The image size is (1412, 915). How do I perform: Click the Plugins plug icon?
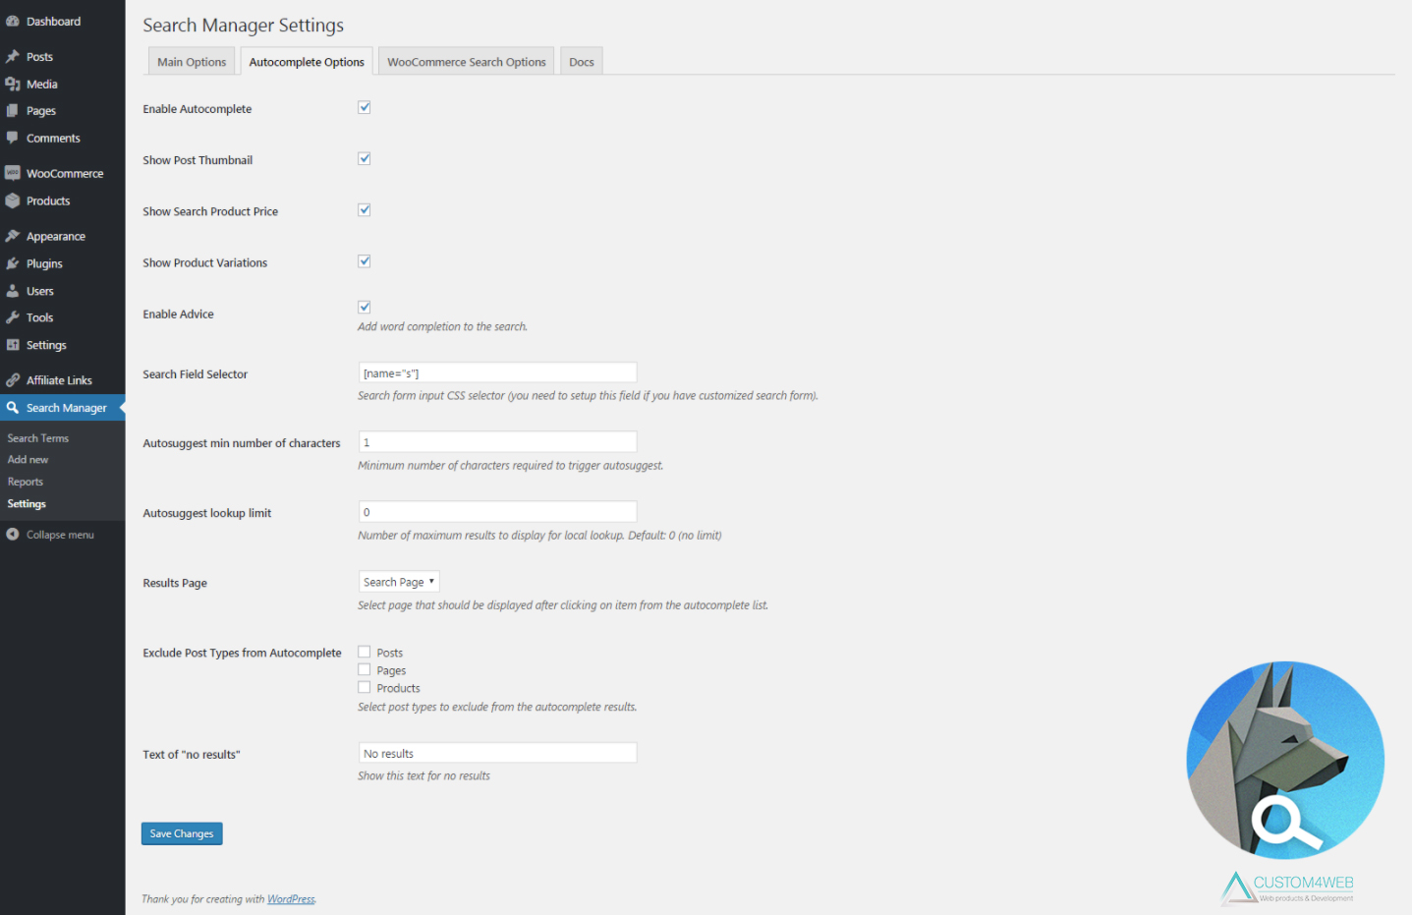[13, 264]
